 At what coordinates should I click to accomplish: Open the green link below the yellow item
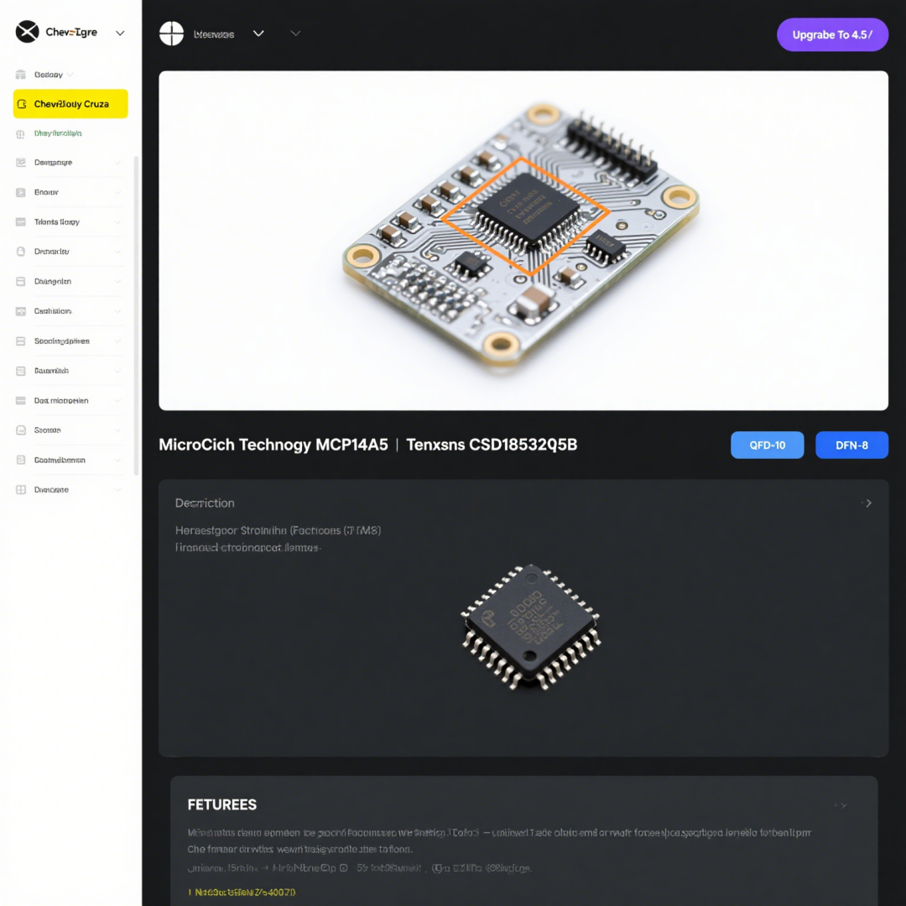[58, 133]
